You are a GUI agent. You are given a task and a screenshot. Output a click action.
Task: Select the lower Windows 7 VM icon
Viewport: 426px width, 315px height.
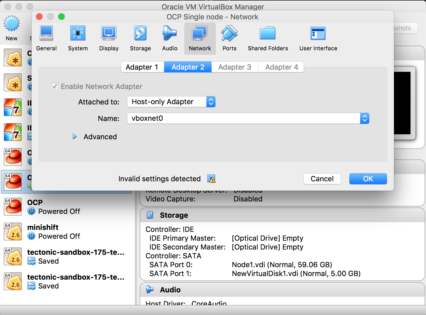click(13, 132)
